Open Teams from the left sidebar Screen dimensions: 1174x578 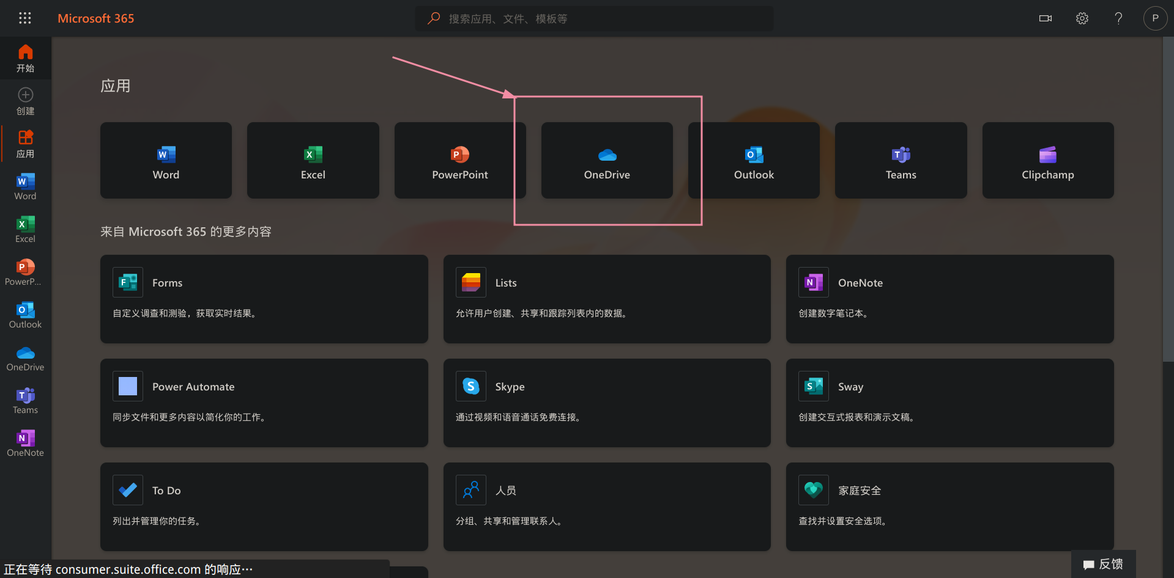26,401
